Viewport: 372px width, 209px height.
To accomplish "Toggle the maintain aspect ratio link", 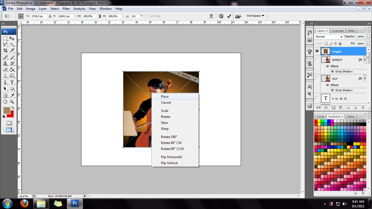I will (x=100, y=16).
